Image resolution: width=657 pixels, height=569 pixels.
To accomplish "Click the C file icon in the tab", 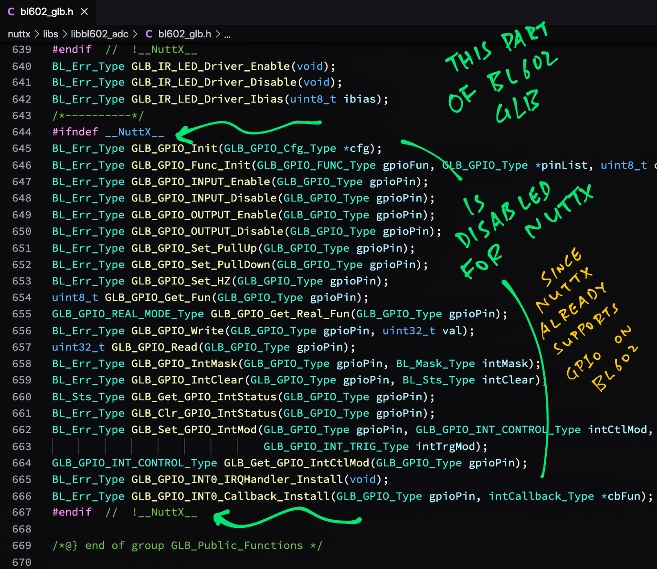I will (11, 11).
